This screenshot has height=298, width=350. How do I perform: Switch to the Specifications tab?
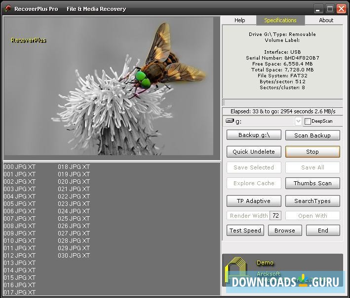(280, 20)
